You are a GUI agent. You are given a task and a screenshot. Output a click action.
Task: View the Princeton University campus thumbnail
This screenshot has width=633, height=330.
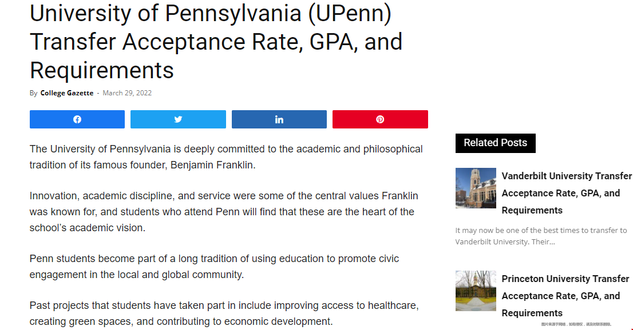click(476, 291)
